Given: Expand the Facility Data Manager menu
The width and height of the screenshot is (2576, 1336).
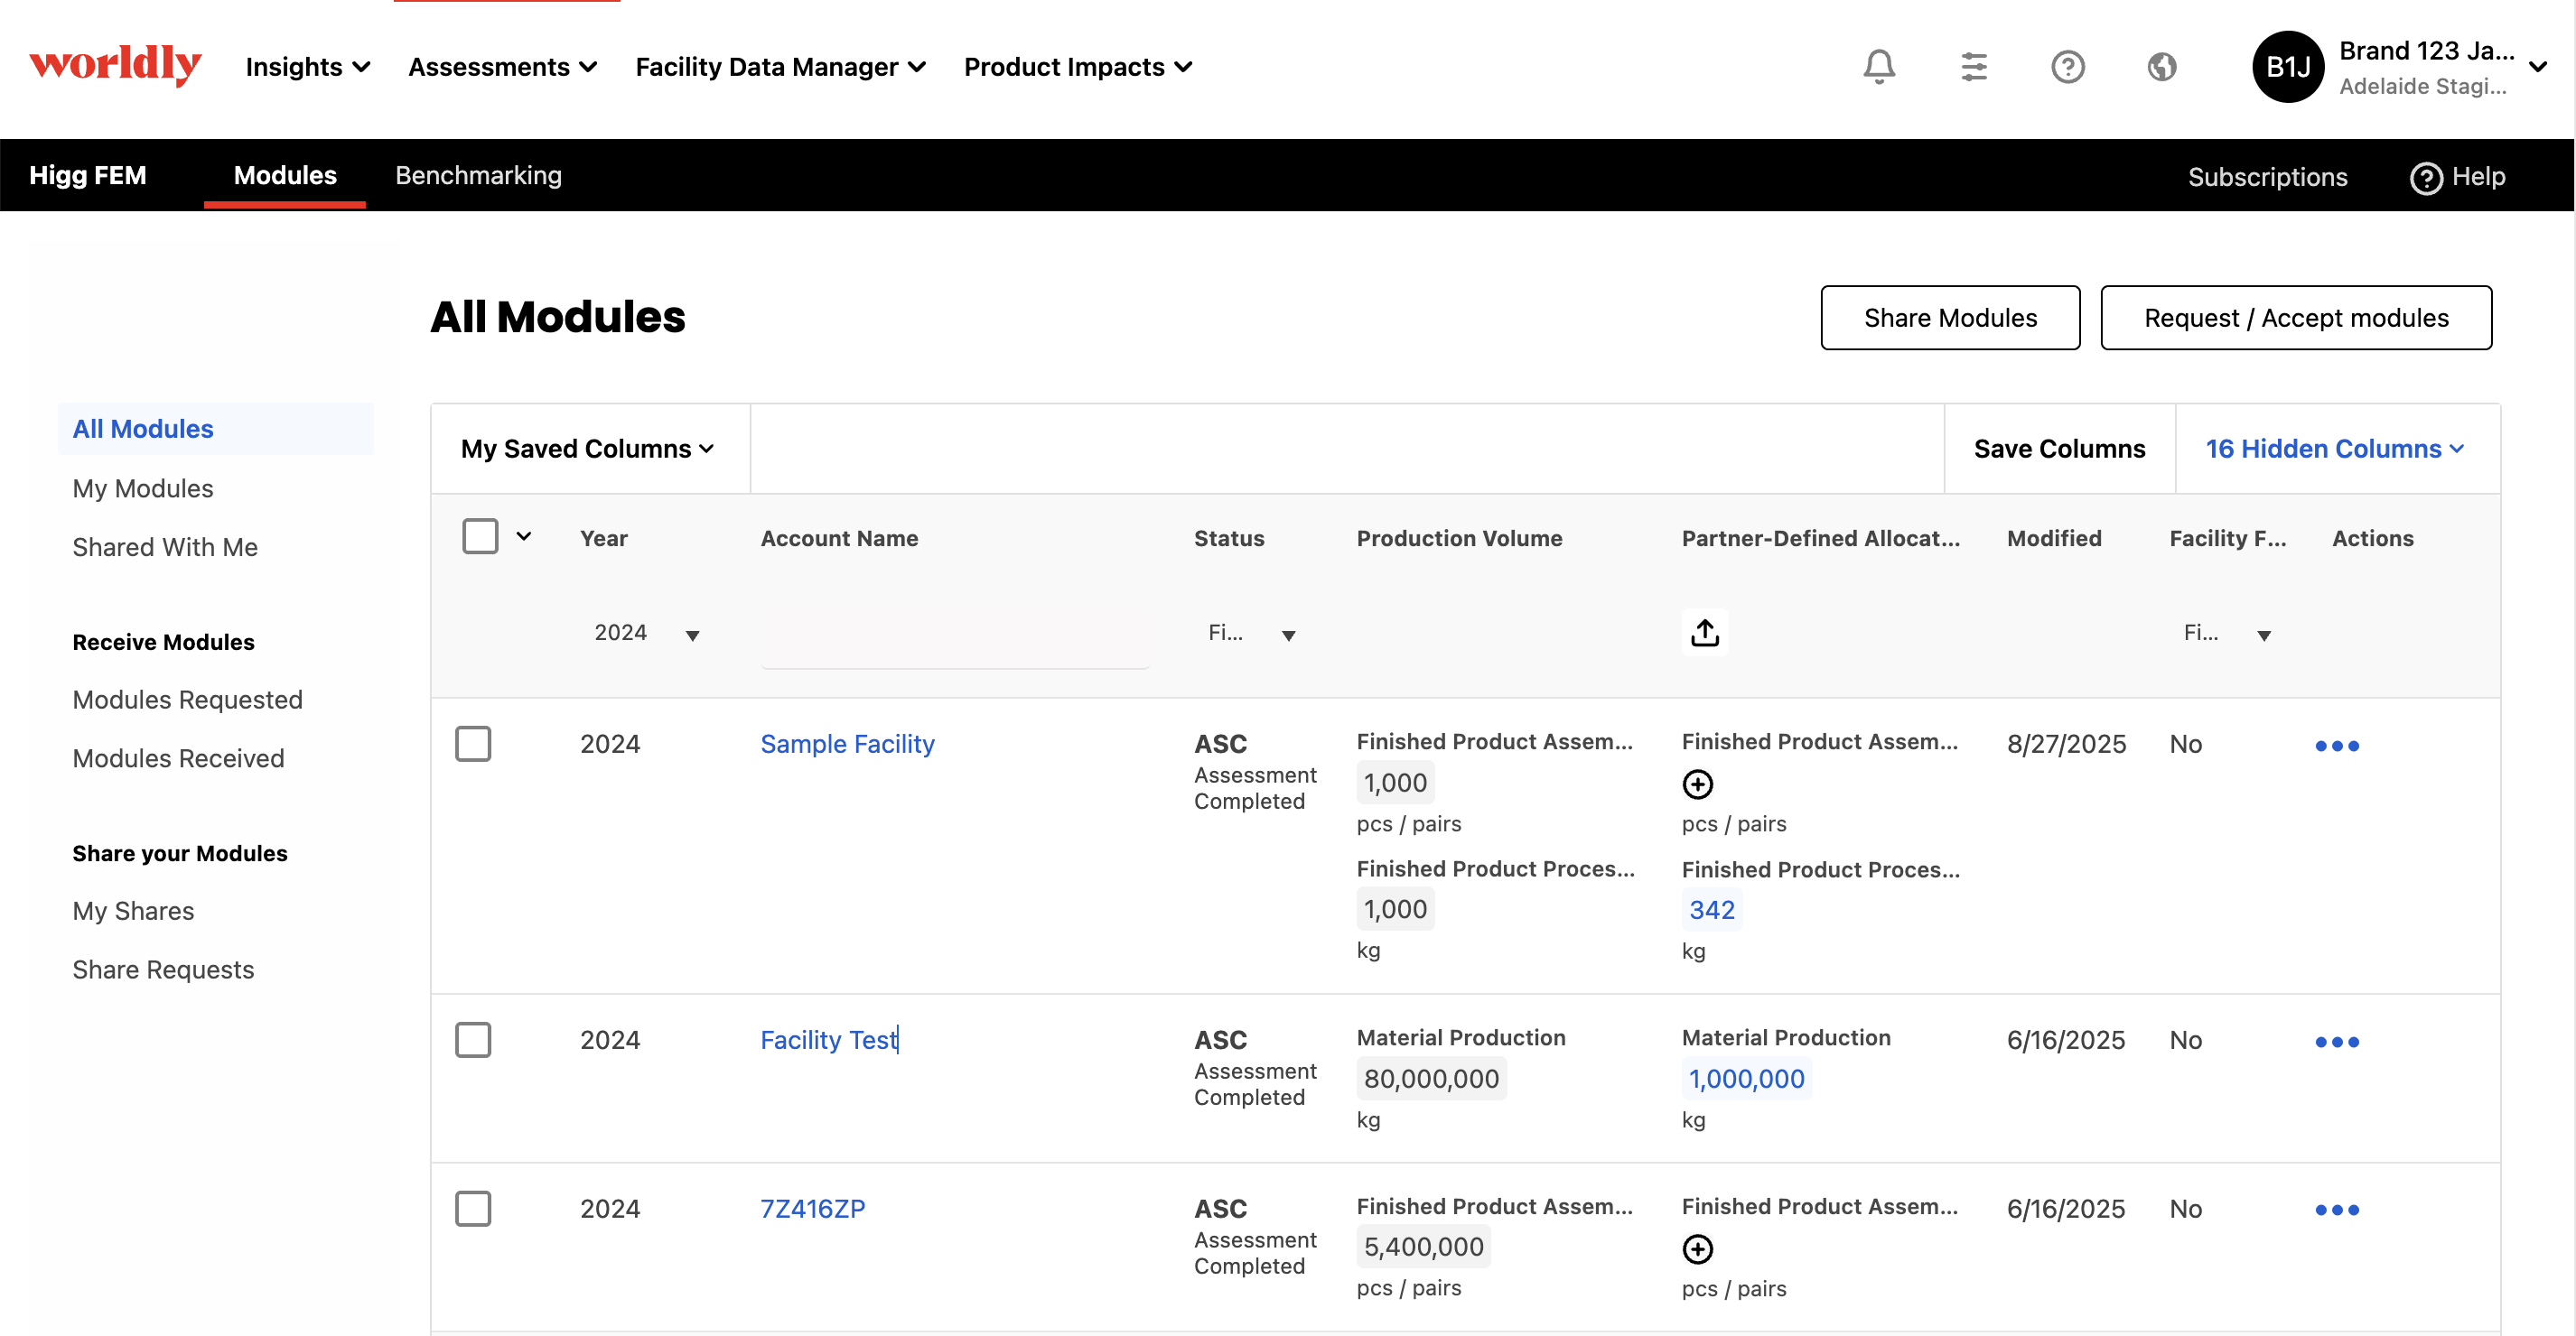Looking at the screenshot, I should pyautogui.click(x=780, y=67).
